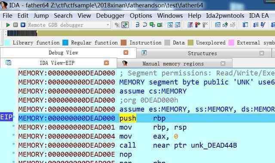The image size is (275, 163).
Task: Click the Manual memory regions tab icon
Action: tap(125, 63)
